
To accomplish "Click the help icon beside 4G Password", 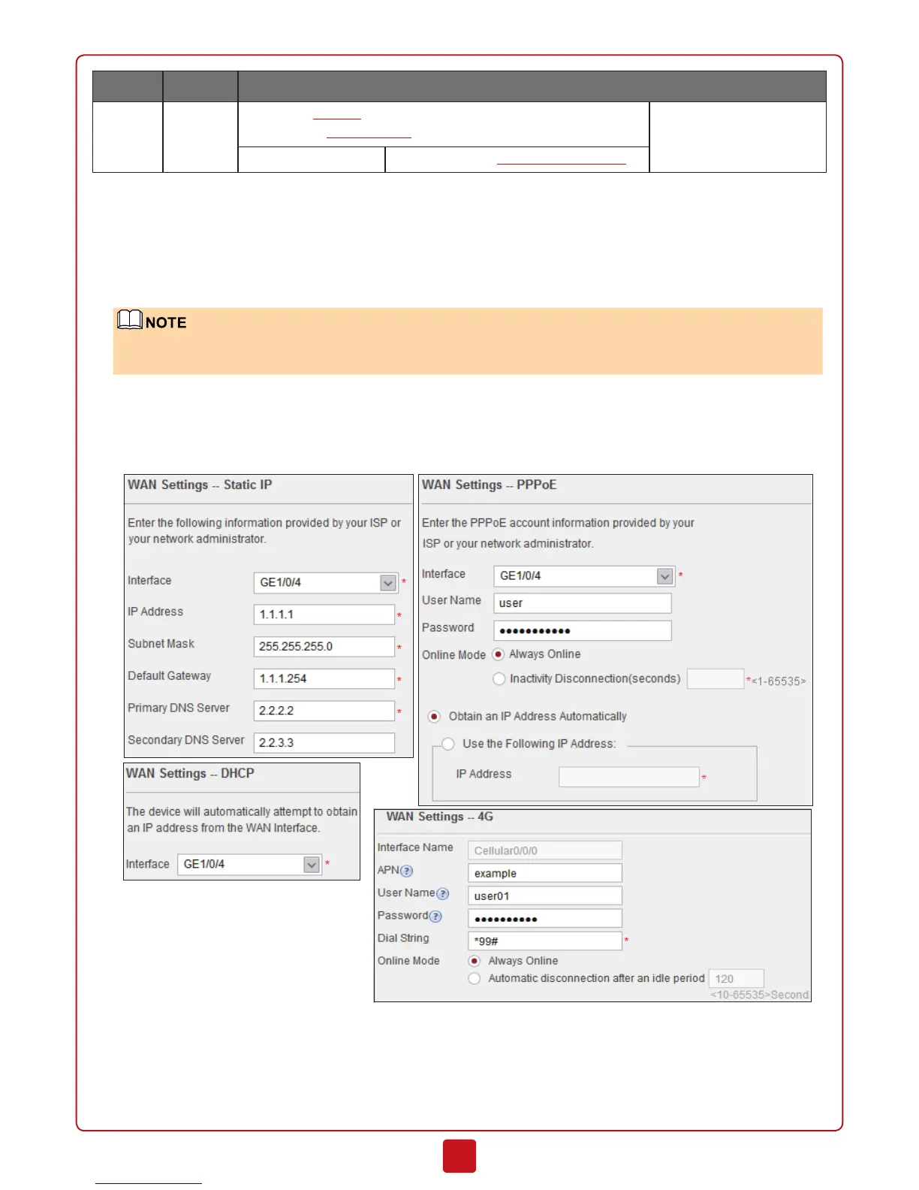I will [436, 917].
